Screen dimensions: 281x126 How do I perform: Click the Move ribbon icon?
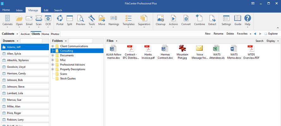(102, 18)
